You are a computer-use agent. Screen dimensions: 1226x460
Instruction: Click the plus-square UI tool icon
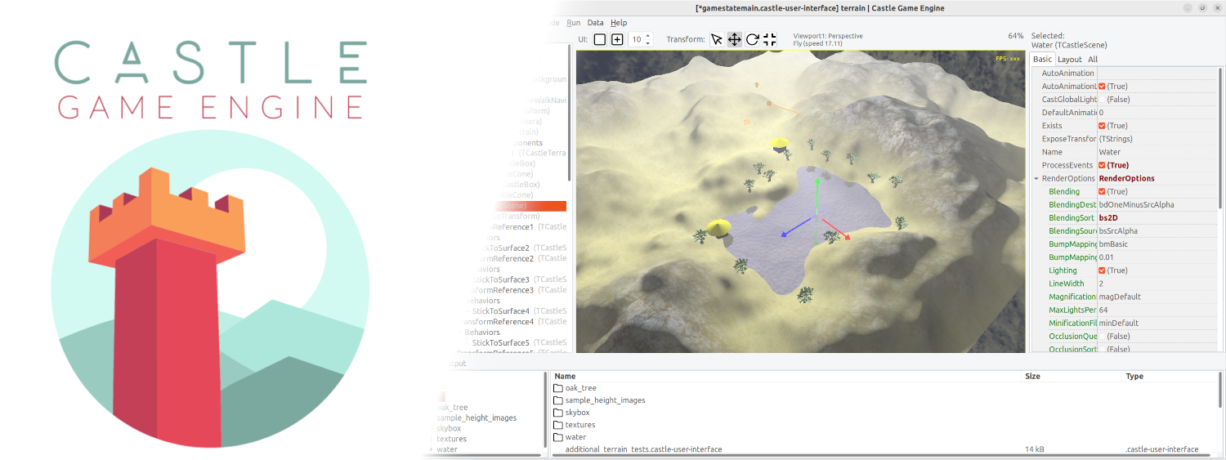617,39
